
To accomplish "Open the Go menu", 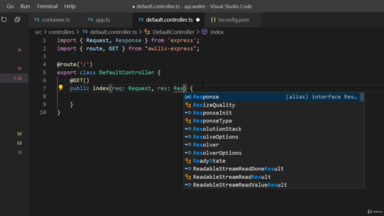I will point(10,7).
